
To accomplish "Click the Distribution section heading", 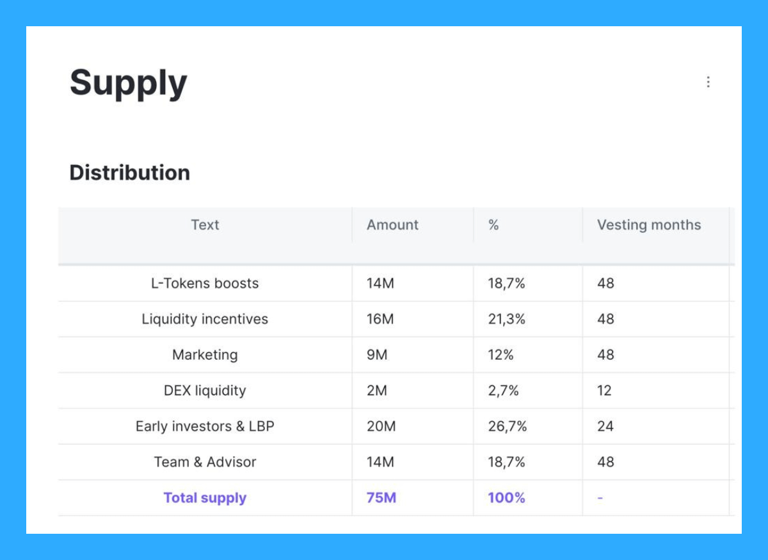I will tap(129, 173).
